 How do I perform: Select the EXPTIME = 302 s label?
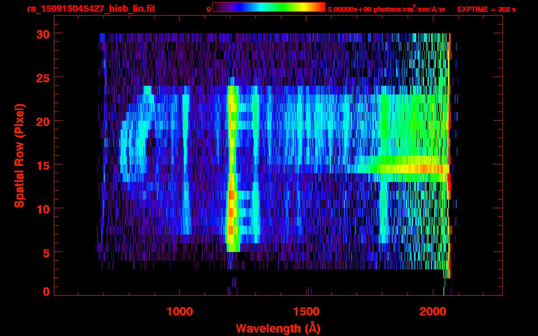[486, 9]
